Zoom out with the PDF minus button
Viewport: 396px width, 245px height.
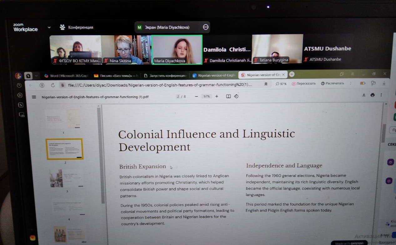(x=196, y=96)
